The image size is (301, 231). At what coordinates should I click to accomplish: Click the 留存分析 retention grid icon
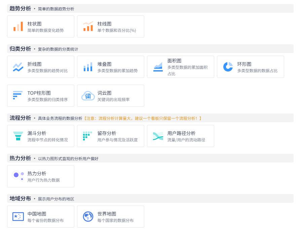click(x=88, y=136)
